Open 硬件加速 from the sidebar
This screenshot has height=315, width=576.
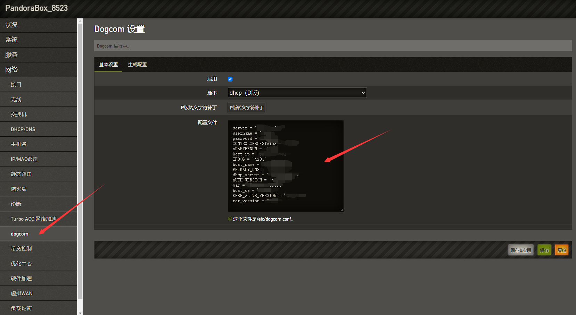pos(38,279)
